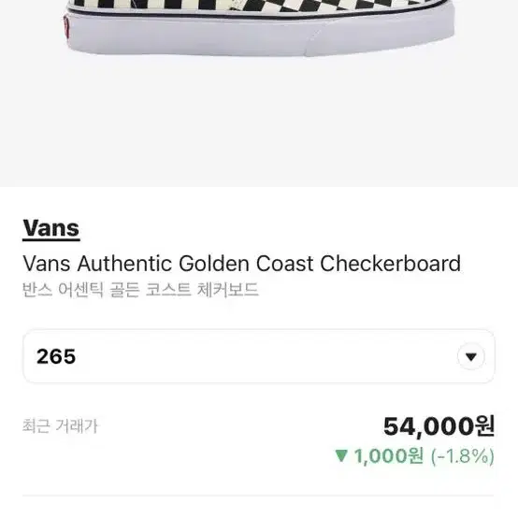Tap the Korean product name 반스 어센틱

(63, 290)
